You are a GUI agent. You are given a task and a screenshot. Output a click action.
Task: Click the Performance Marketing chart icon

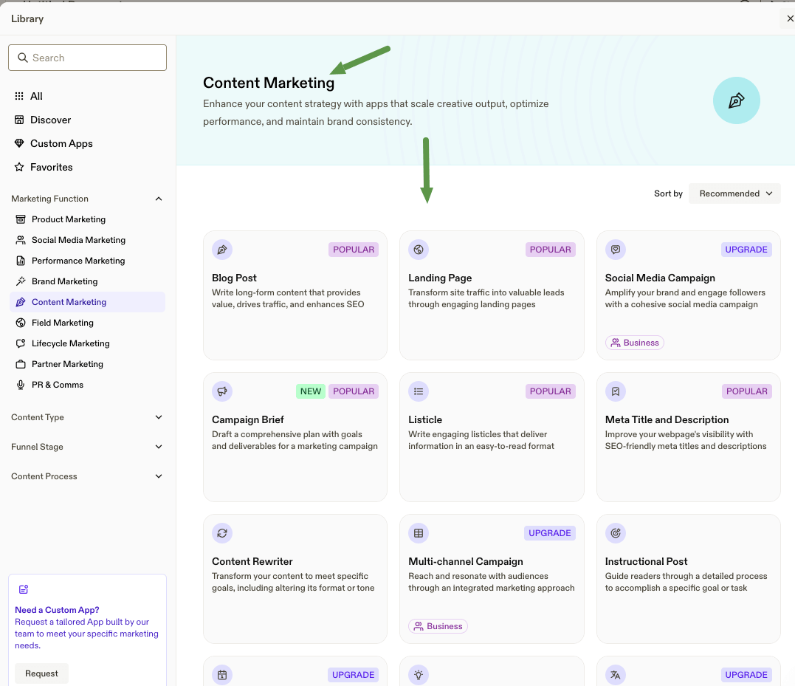(x=21, y=261)
